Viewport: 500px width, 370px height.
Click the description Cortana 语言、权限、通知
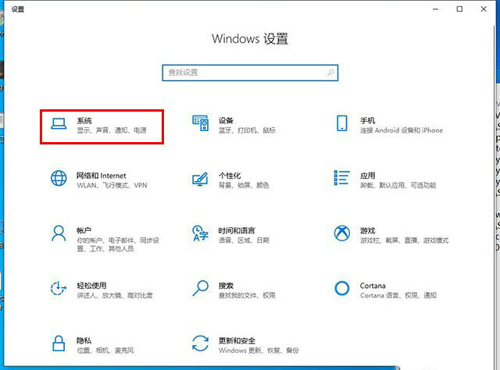[x=398, y=295]
